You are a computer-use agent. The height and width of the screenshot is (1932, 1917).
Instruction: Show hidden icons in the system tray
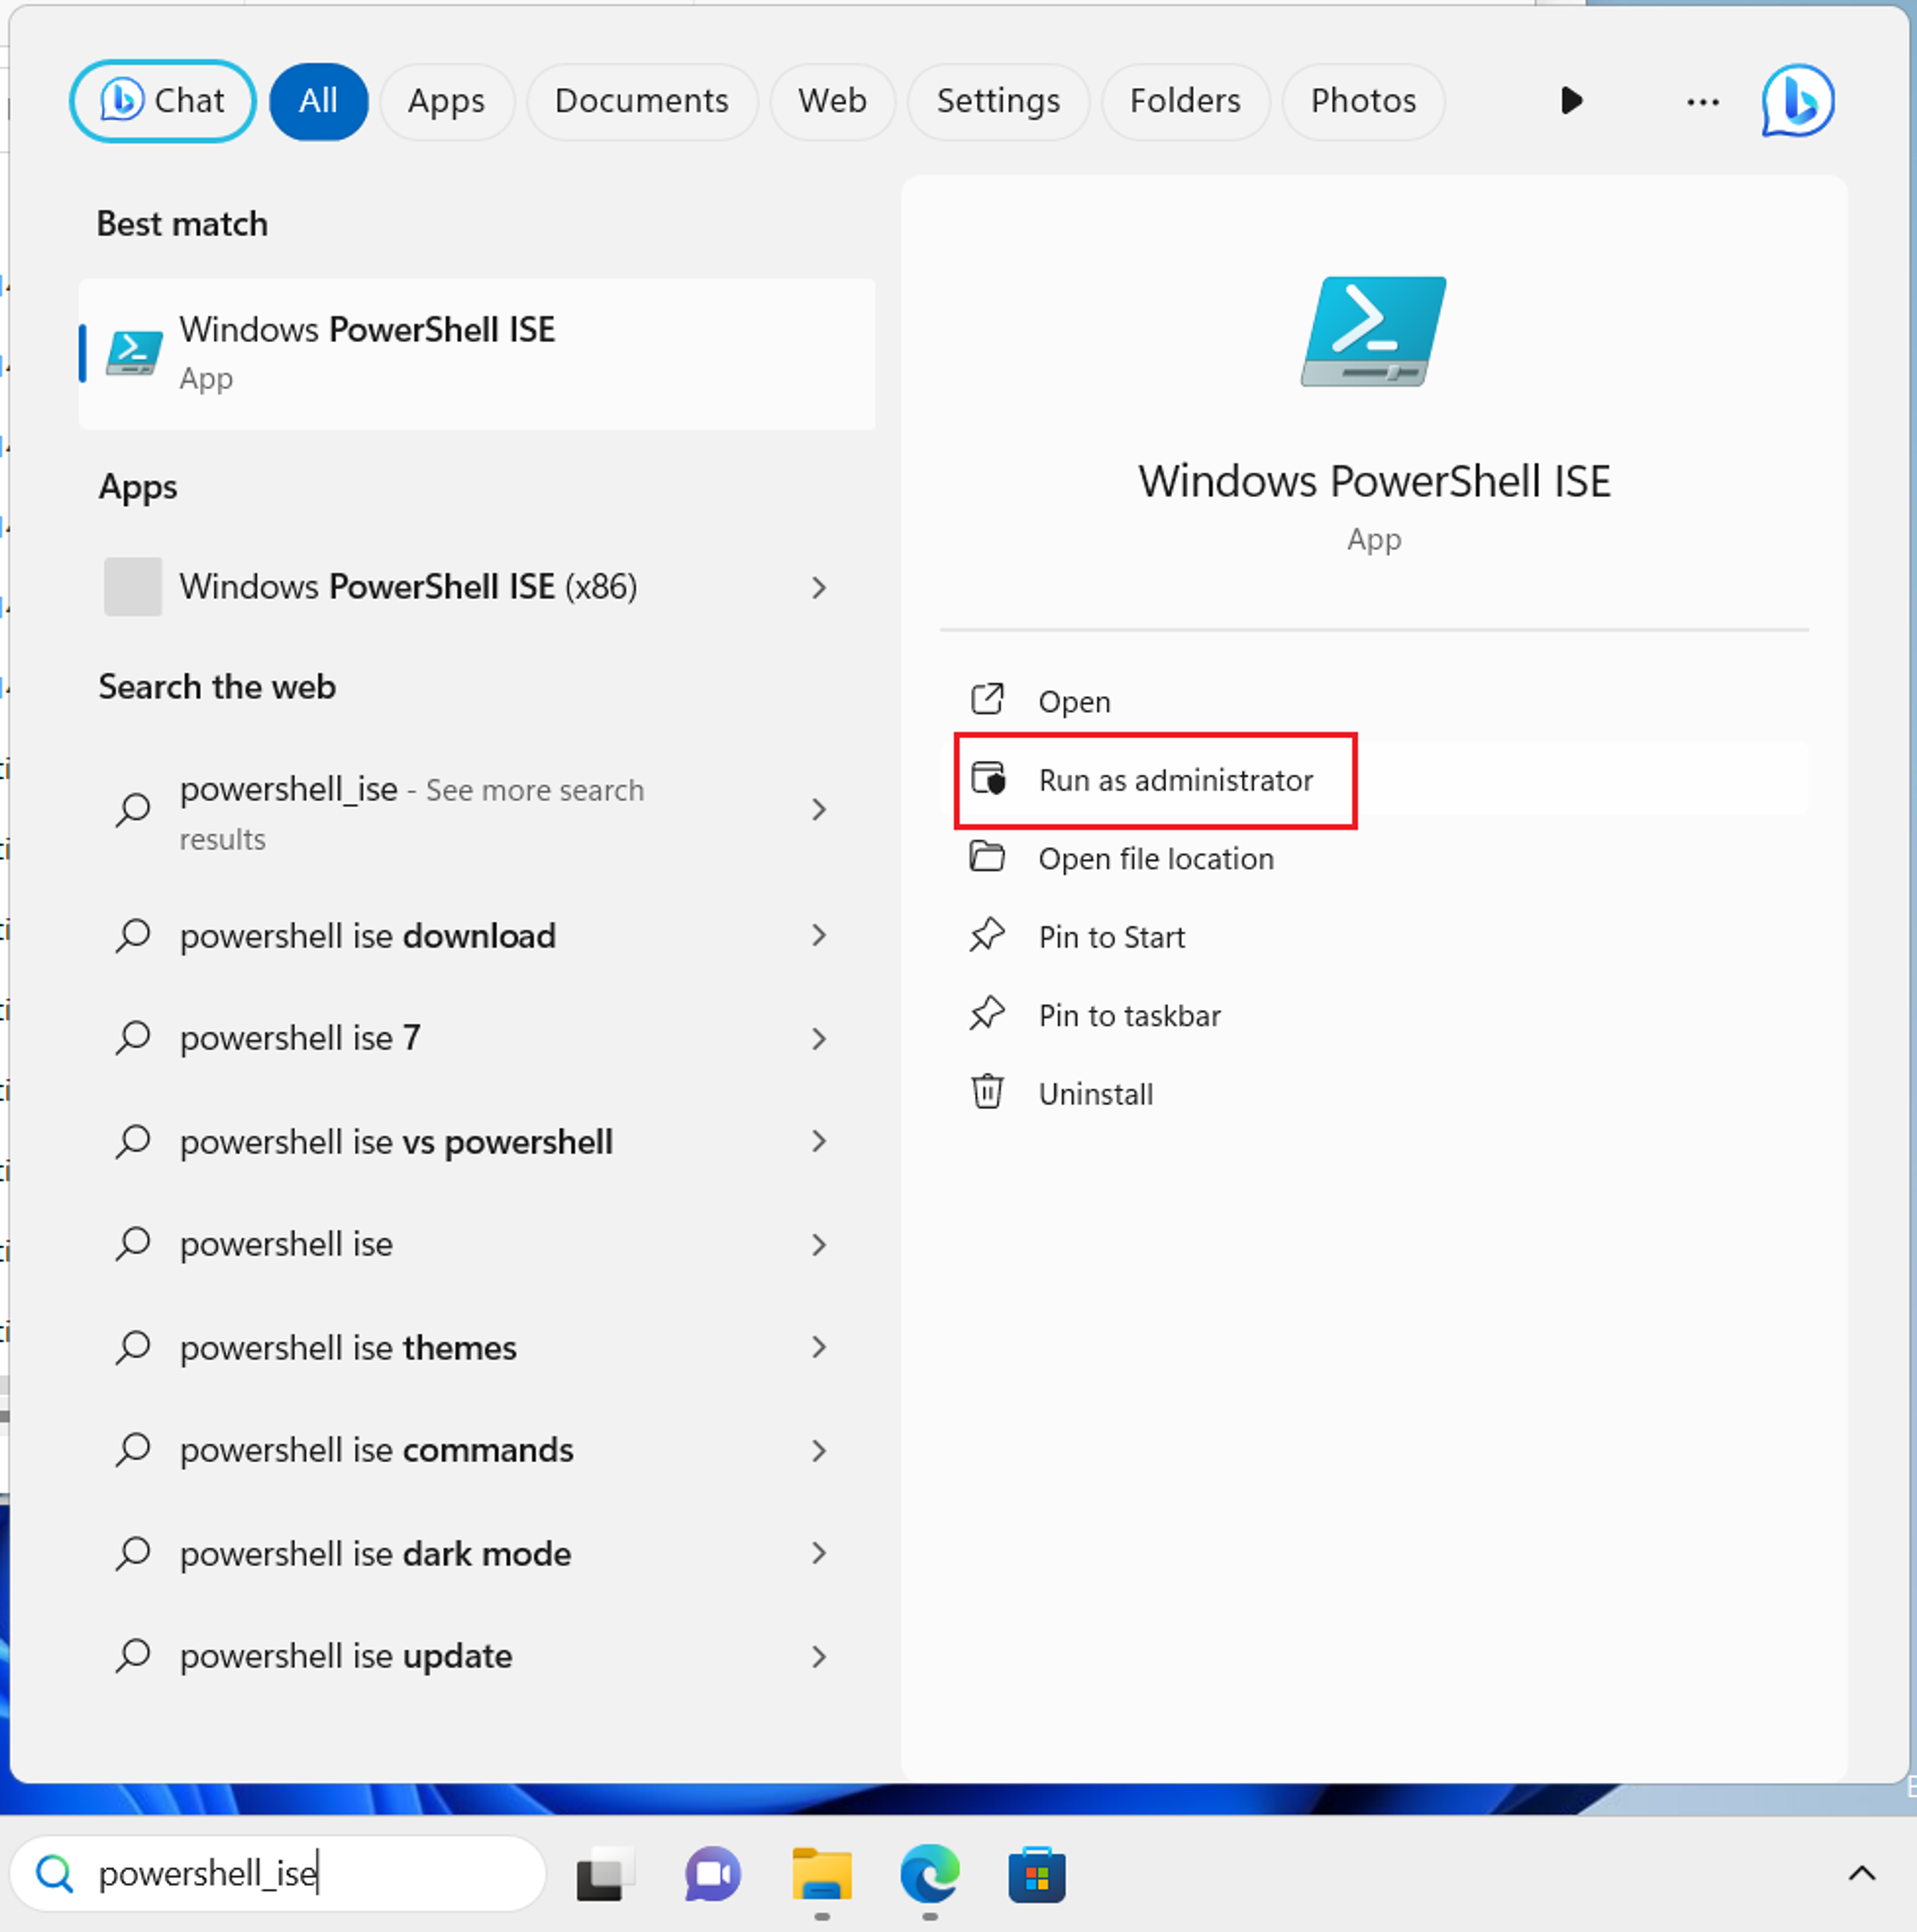[x=1862, y=1873]
